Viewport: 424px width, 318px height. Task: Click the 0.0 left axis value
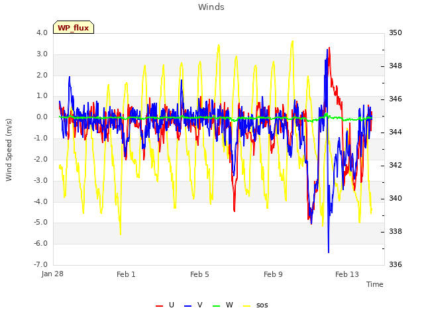tap(42, 117)
